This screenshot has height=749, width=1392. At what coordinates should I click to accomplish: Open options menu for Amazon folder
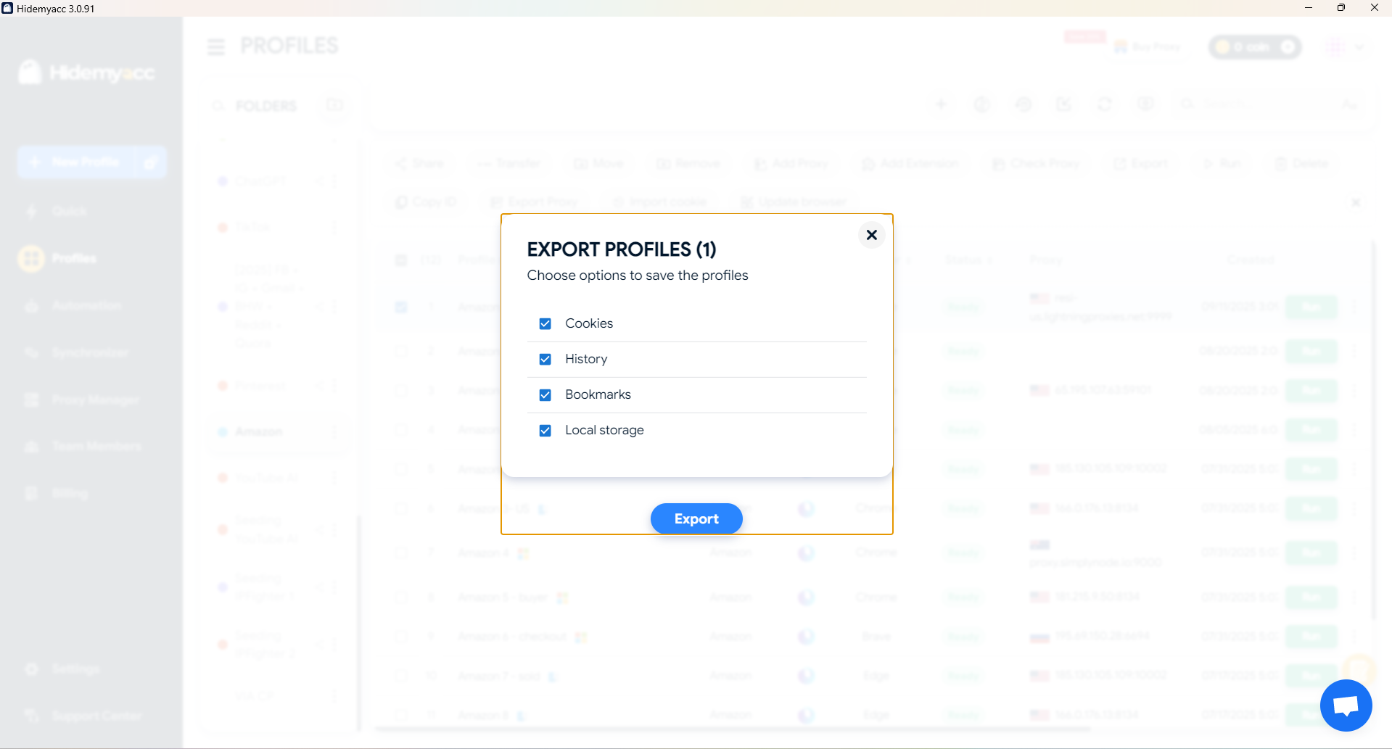click(x=334, y=431)
